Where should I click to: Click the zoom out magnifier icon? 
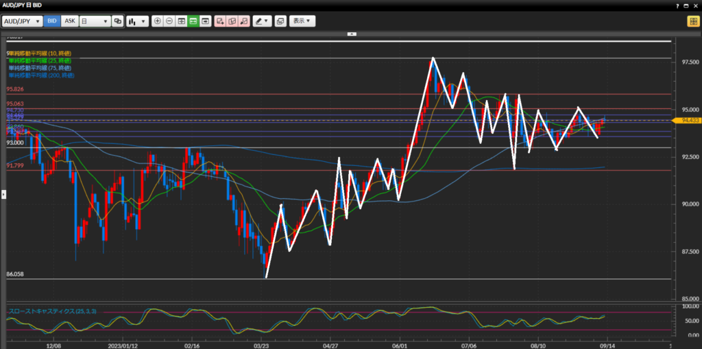click(x=169, y=21)
